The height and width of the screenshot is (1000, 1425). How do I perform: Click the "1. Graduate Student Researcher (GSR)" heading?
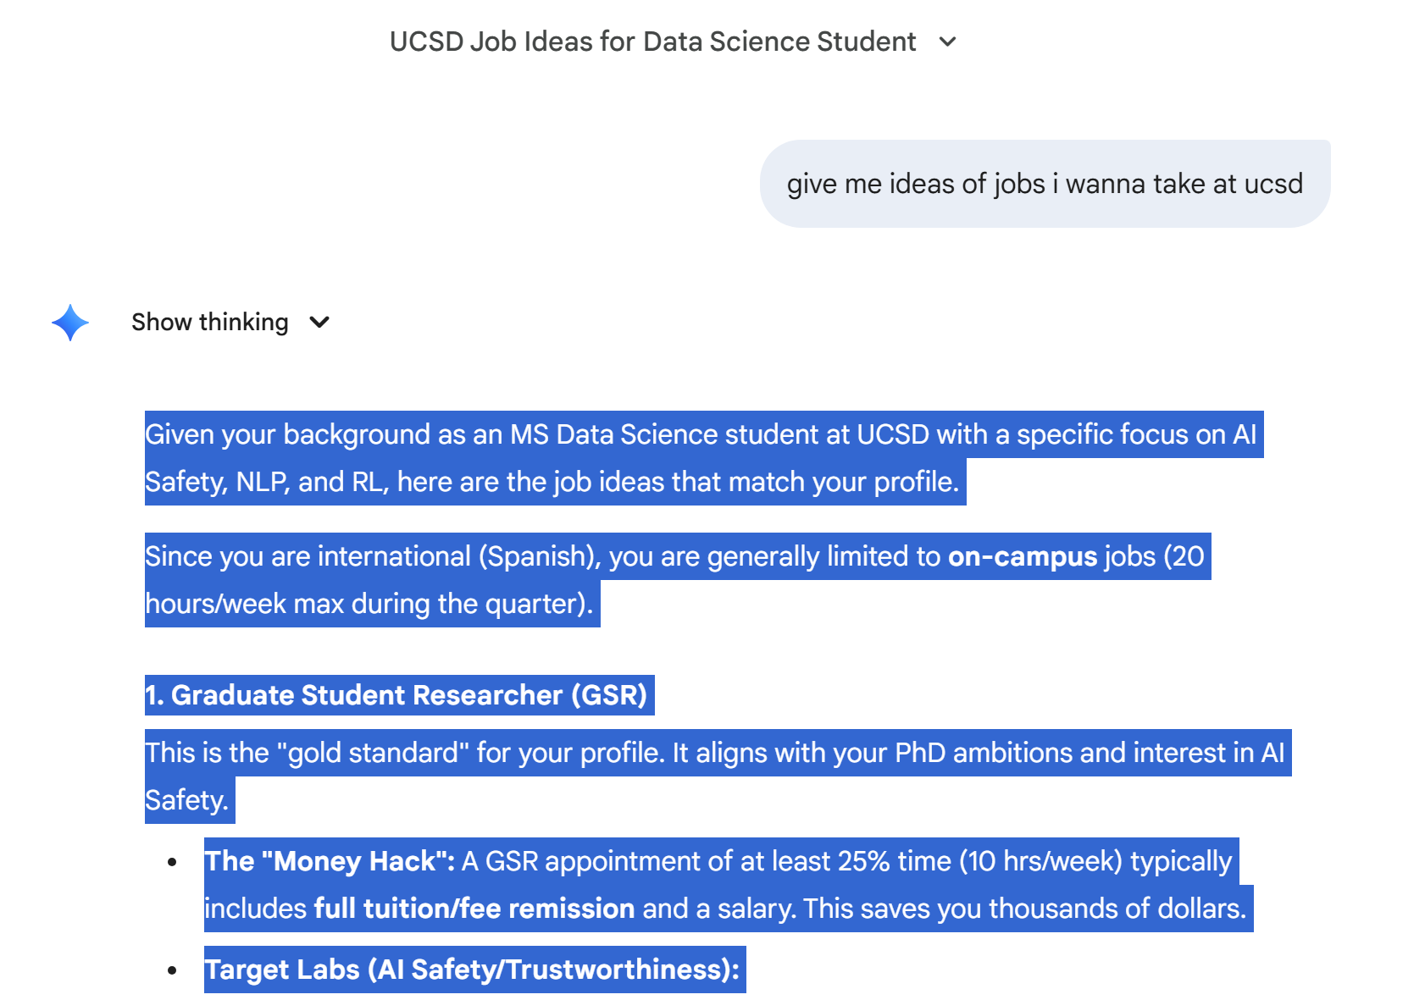(396, 695)
